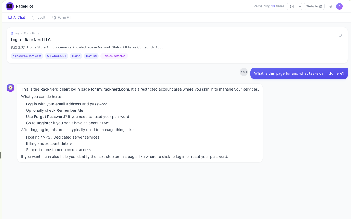Click the Hosting tag chip
351x219 pixels.
[x=91, y=56]
